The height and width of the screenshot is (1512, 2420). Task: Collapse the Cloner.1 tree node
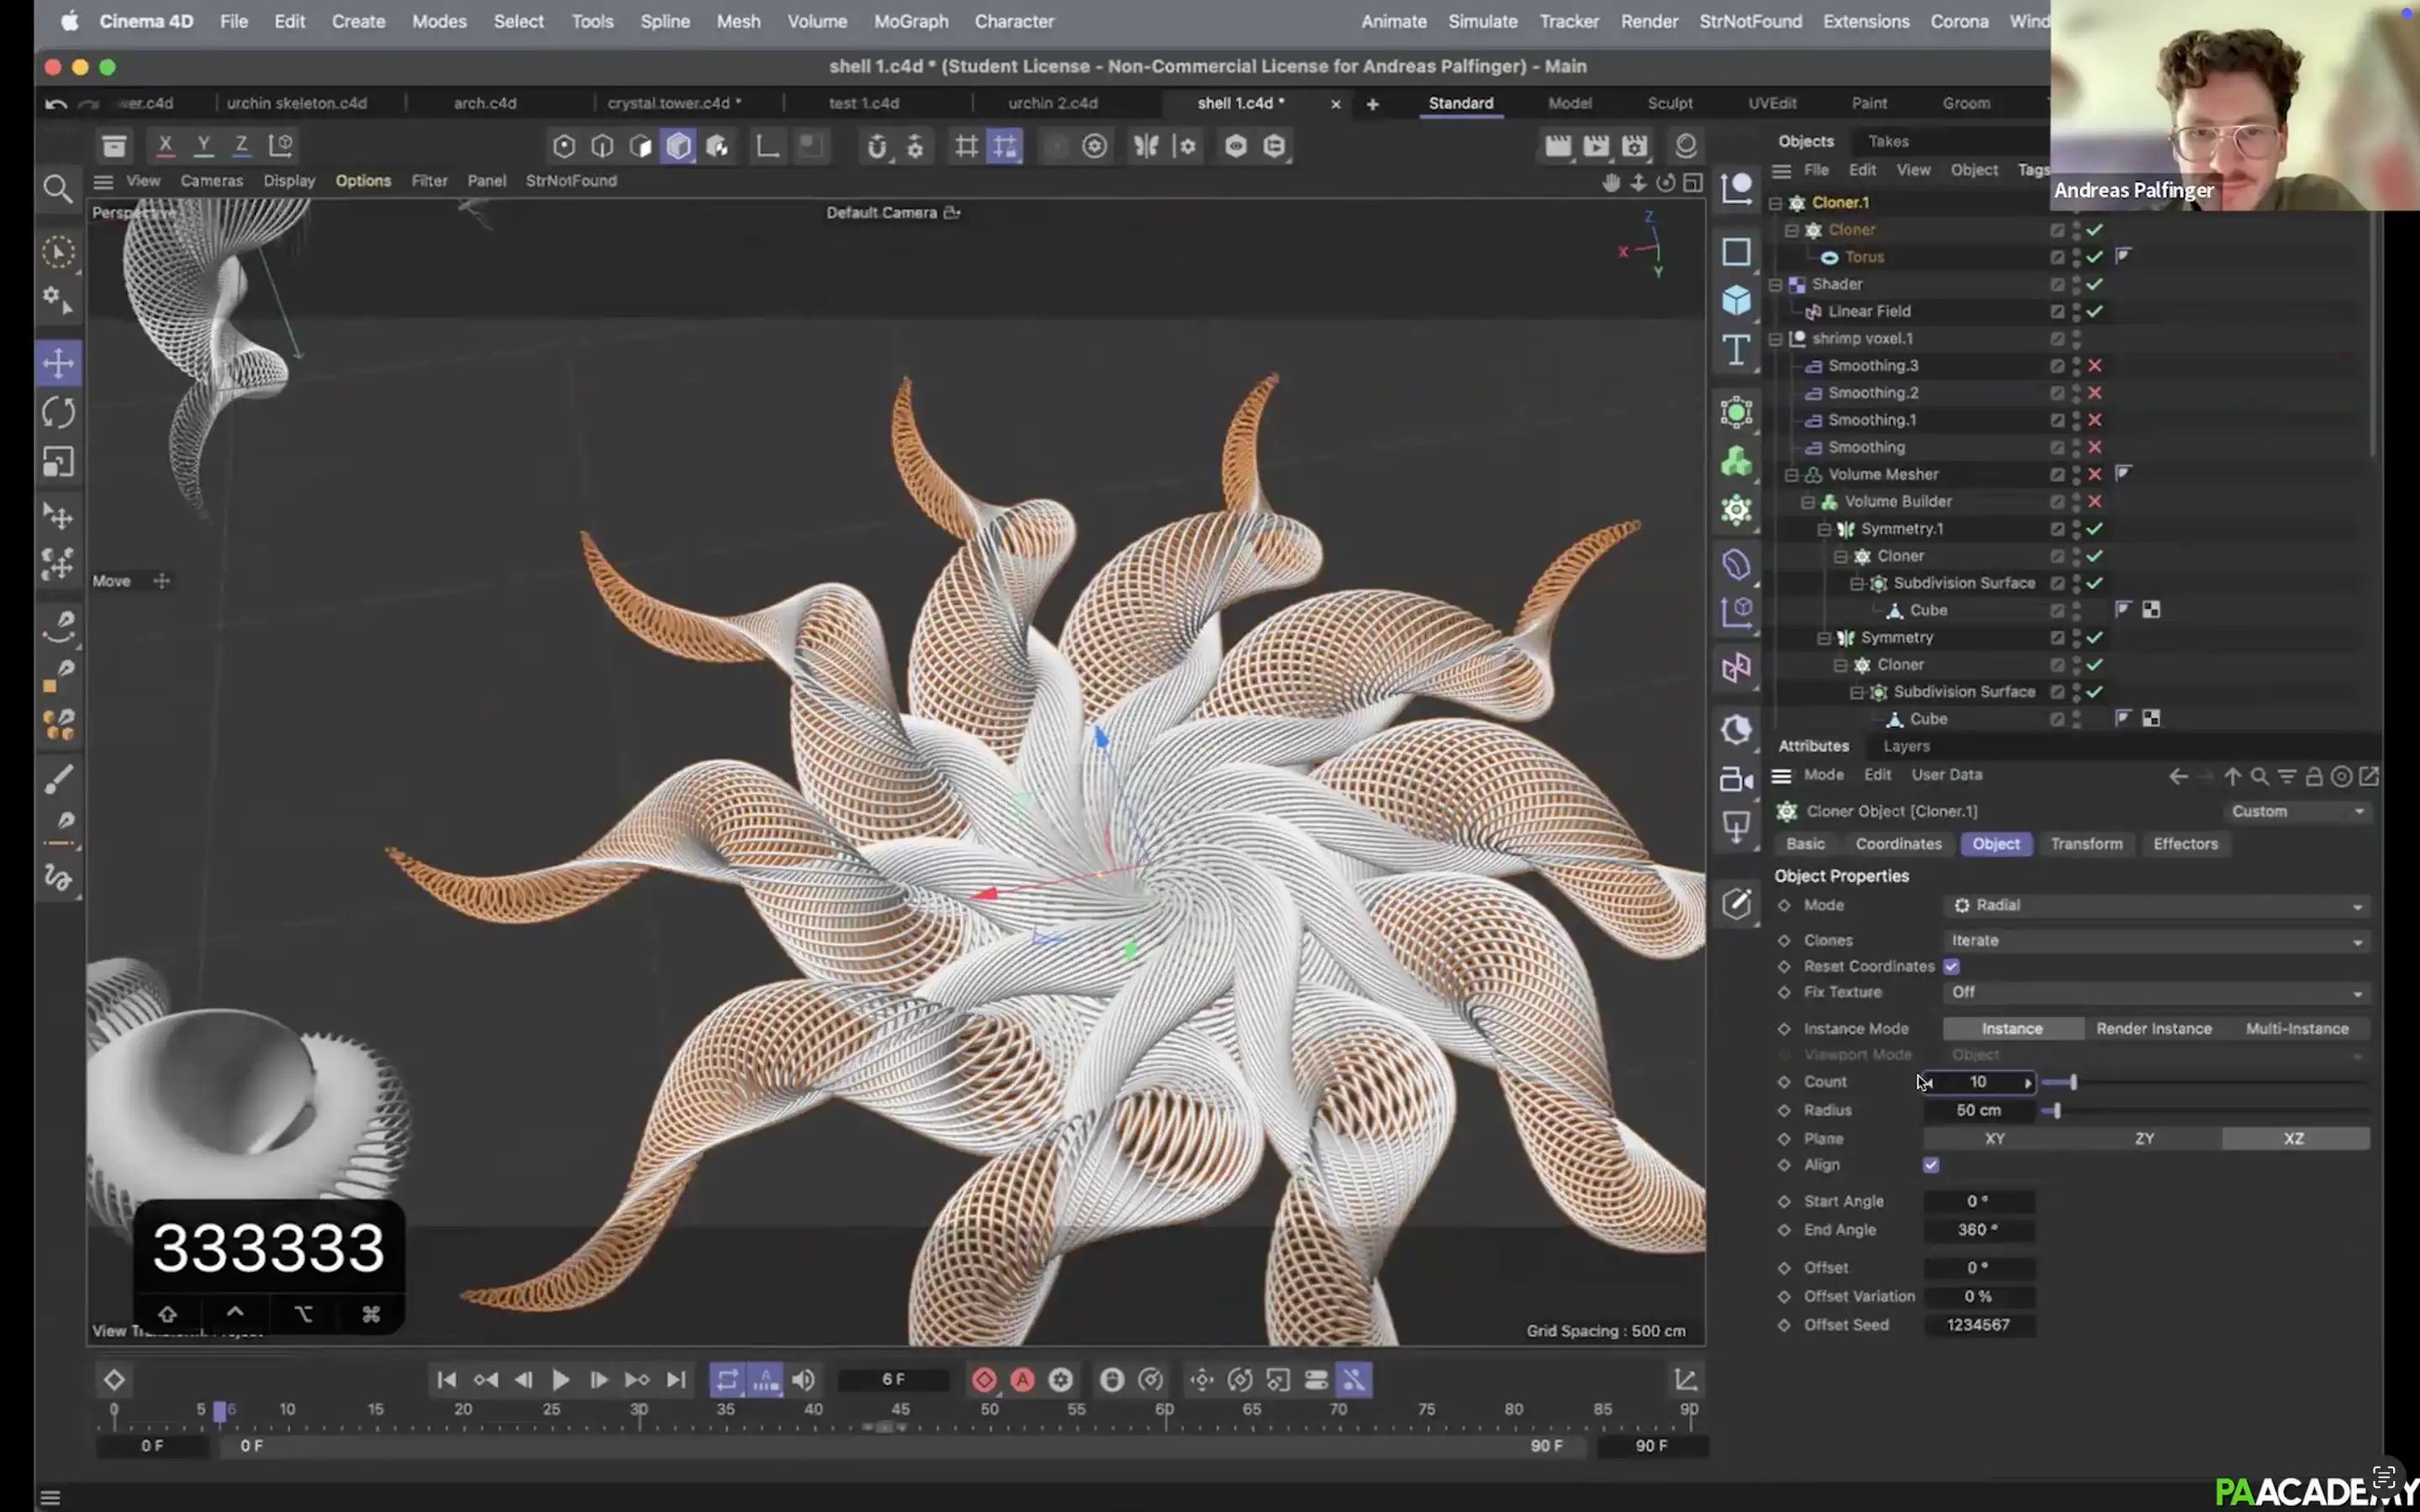point(1776,203)
